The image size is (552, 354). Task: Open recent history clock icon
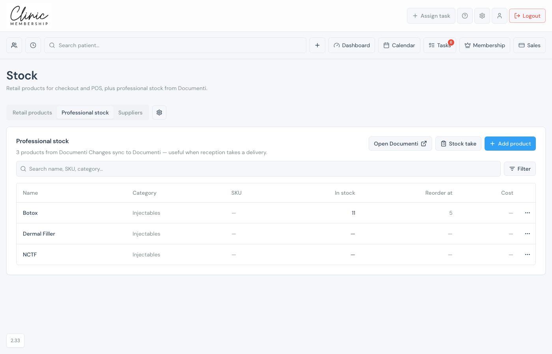pyautogui.click(x=33, y=45)
